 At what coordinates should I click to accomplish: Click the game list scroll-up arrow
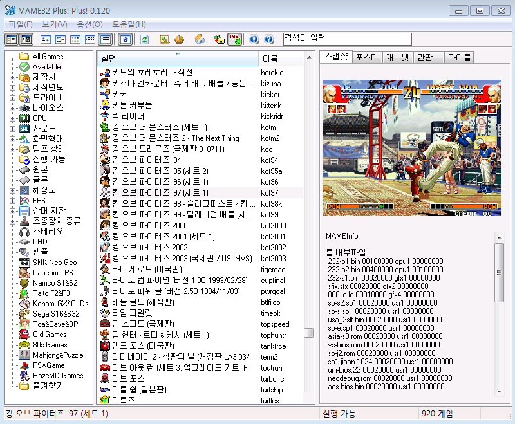coord(309,57)
